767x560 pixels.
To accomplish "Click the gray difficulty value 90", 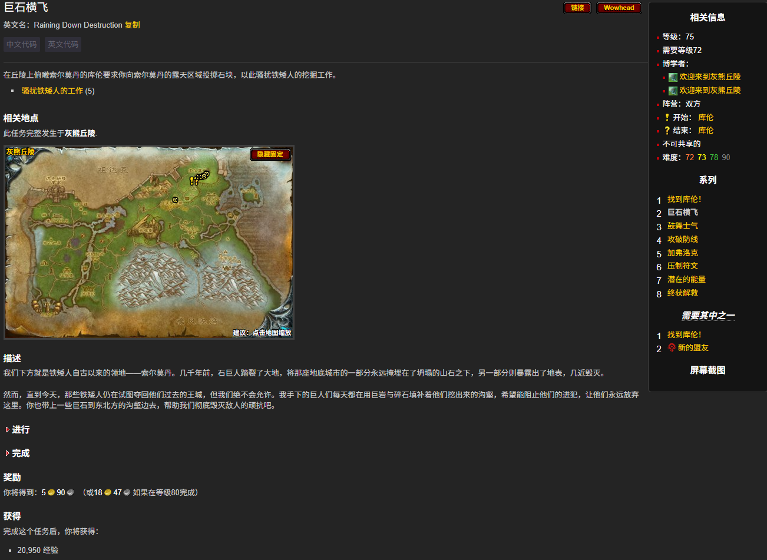I will coord(726,157).
